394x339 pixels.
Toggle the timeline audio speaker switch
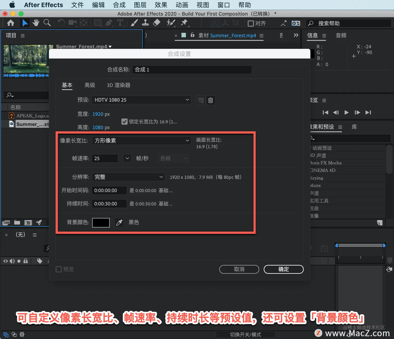(12, 261)
